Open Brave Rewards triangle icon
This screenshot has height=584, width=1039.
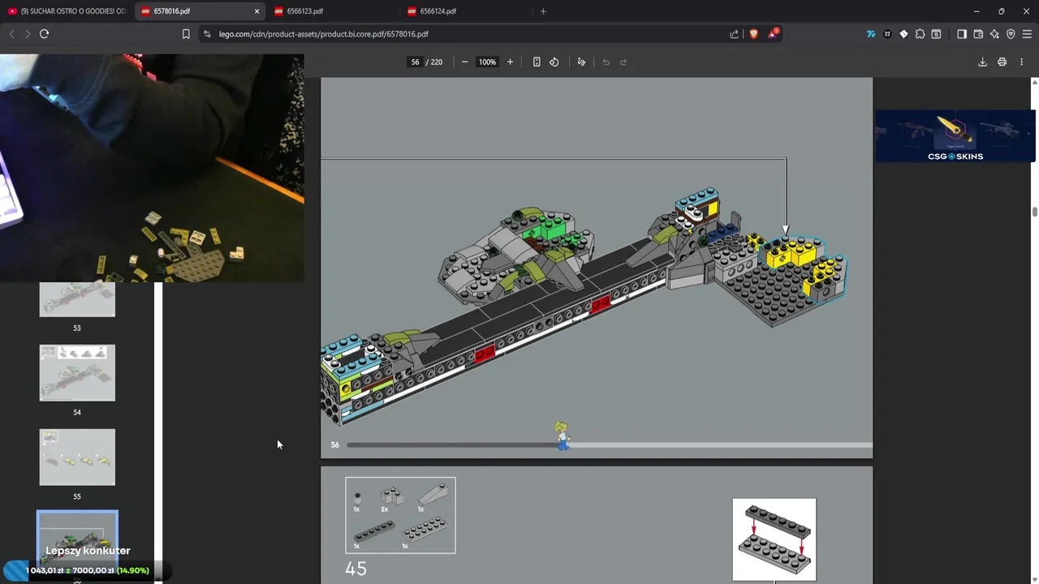pos(774,33)
